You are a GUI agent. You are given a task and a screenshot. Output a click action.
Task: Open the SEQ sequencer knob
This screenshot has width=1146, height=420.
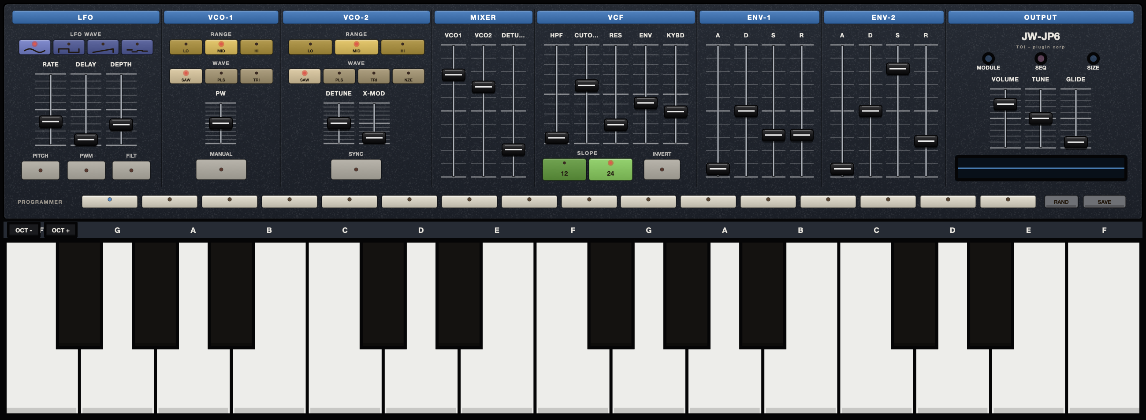[1041, 58]
